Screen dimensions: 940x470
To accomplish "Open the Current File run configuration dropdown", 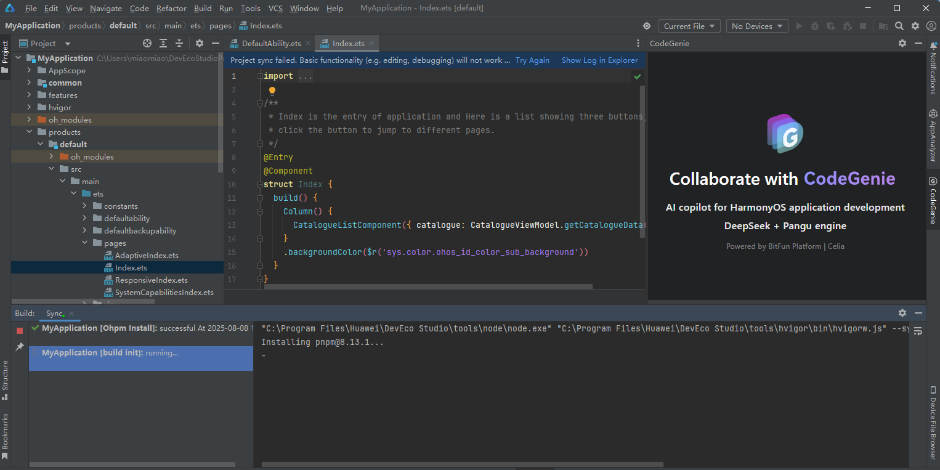I will click(689, 26).
